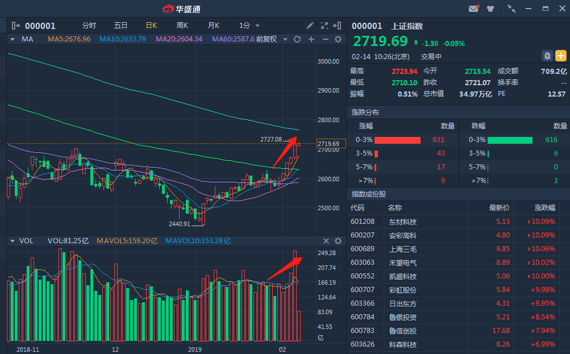
Task: Select the 月K chart tab
Action: click(x=213, y=26)
